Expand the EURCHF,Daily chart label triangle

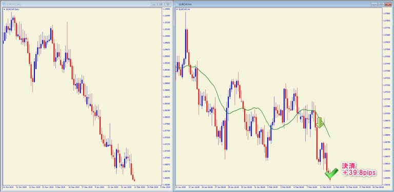click(4, 10)
